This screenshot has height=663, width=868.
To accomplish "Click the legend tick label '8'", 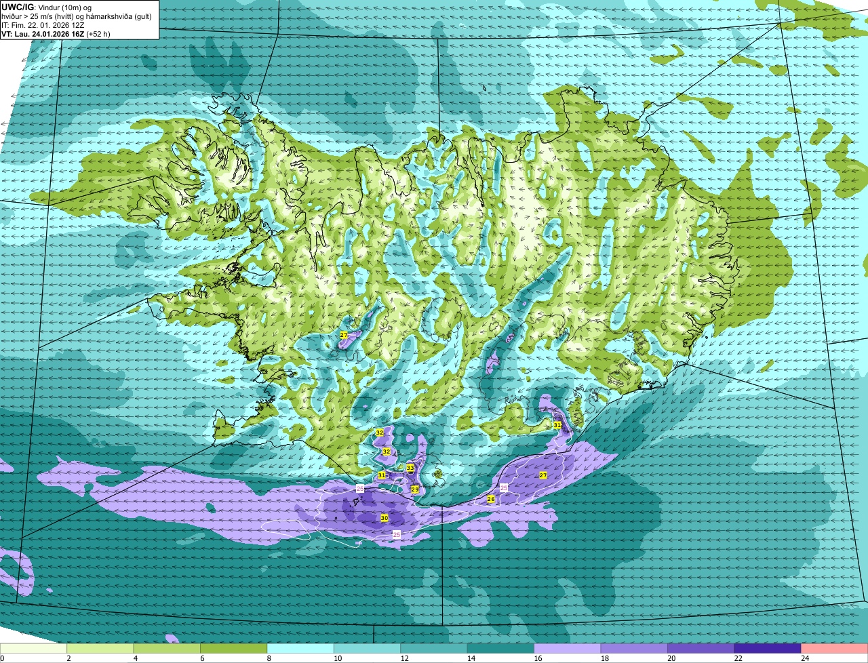I will [269, 658].
